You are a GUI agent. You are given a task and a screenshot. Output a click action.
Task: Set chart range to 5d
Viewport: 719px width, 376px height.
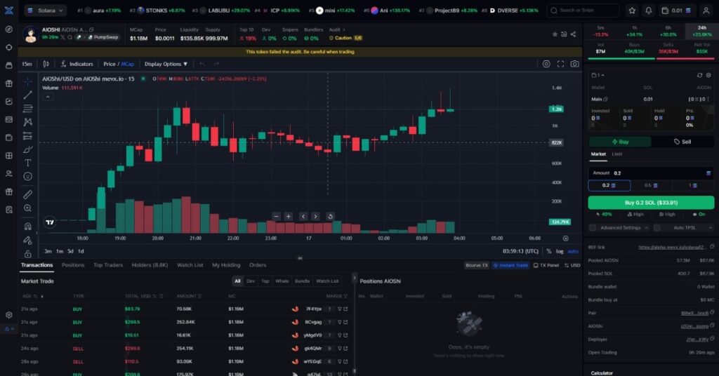(x=70, y=251)
